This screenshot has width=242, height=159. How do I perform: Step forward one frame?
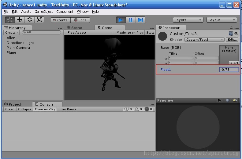pyautogui.click(x=140, y=20)
